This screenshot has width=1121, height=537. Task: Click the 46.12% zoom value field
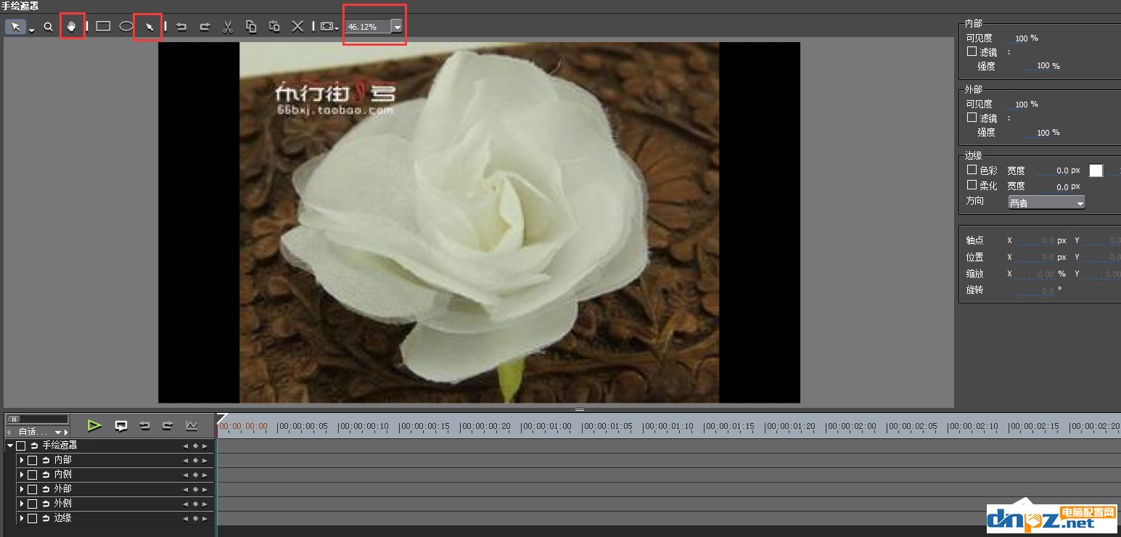368,27
